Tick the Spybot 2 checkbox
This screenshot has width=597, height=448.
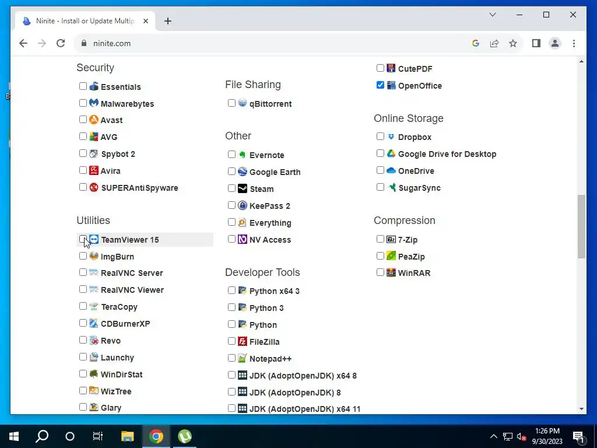pyautogui.click(x=83, y=153)
